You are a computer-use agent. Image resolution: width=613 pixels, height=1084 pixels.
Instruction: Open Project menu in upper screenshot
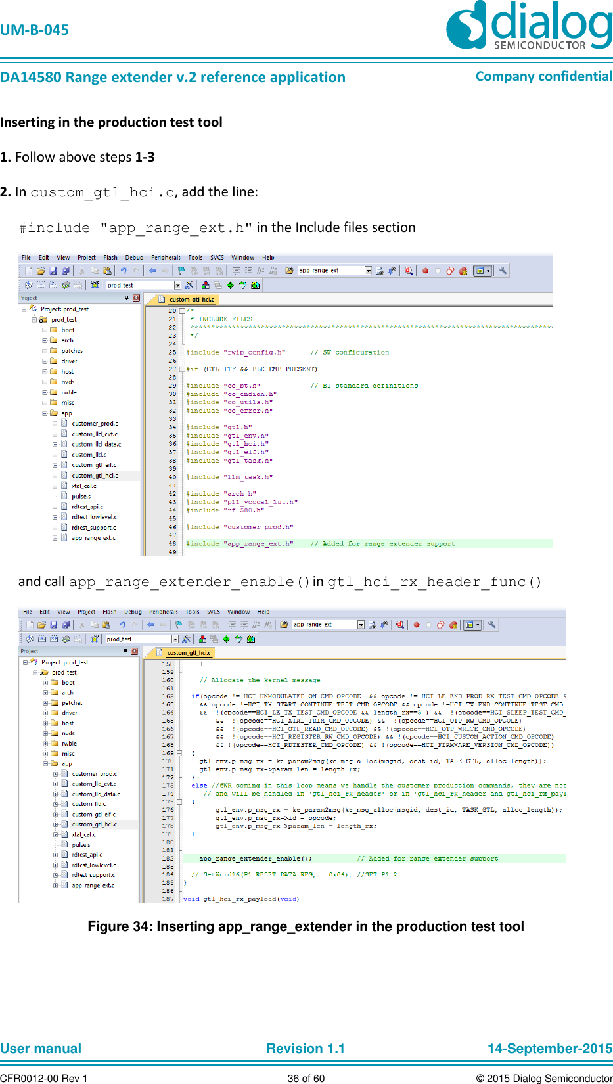coord(87,258)
